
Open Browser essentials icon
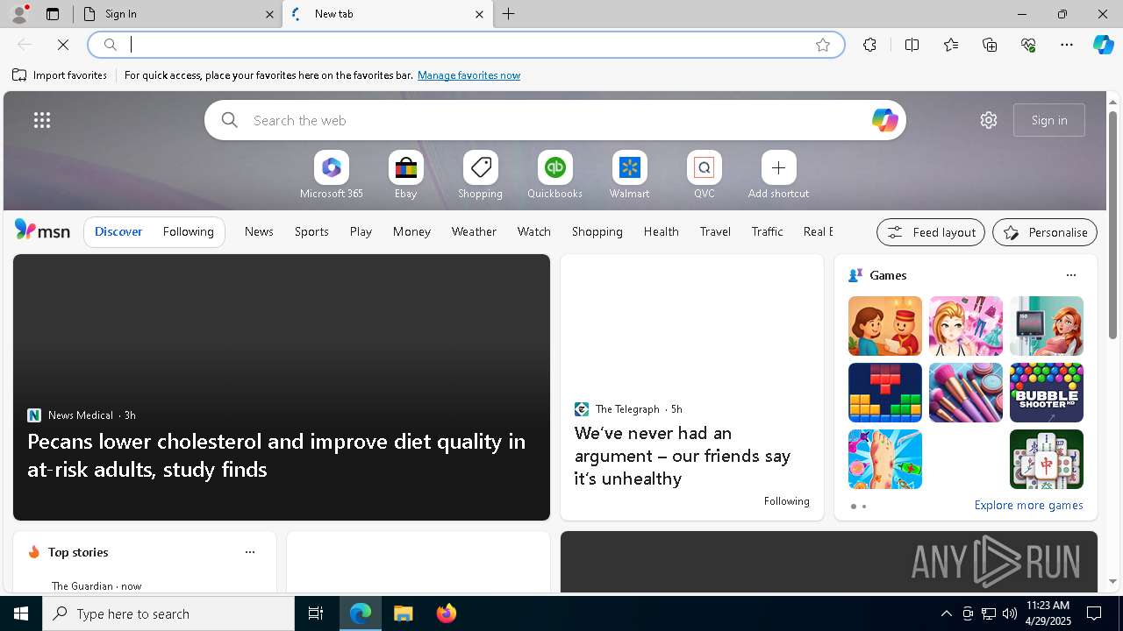coord(1028,45)
